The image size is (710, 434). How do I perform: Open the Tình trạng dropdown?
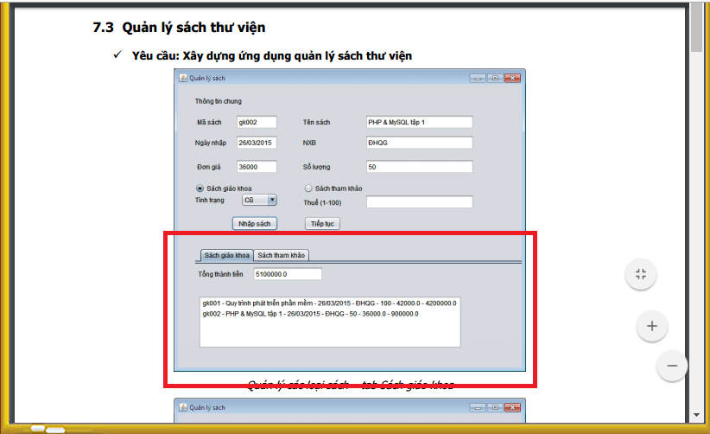(272, 200)
